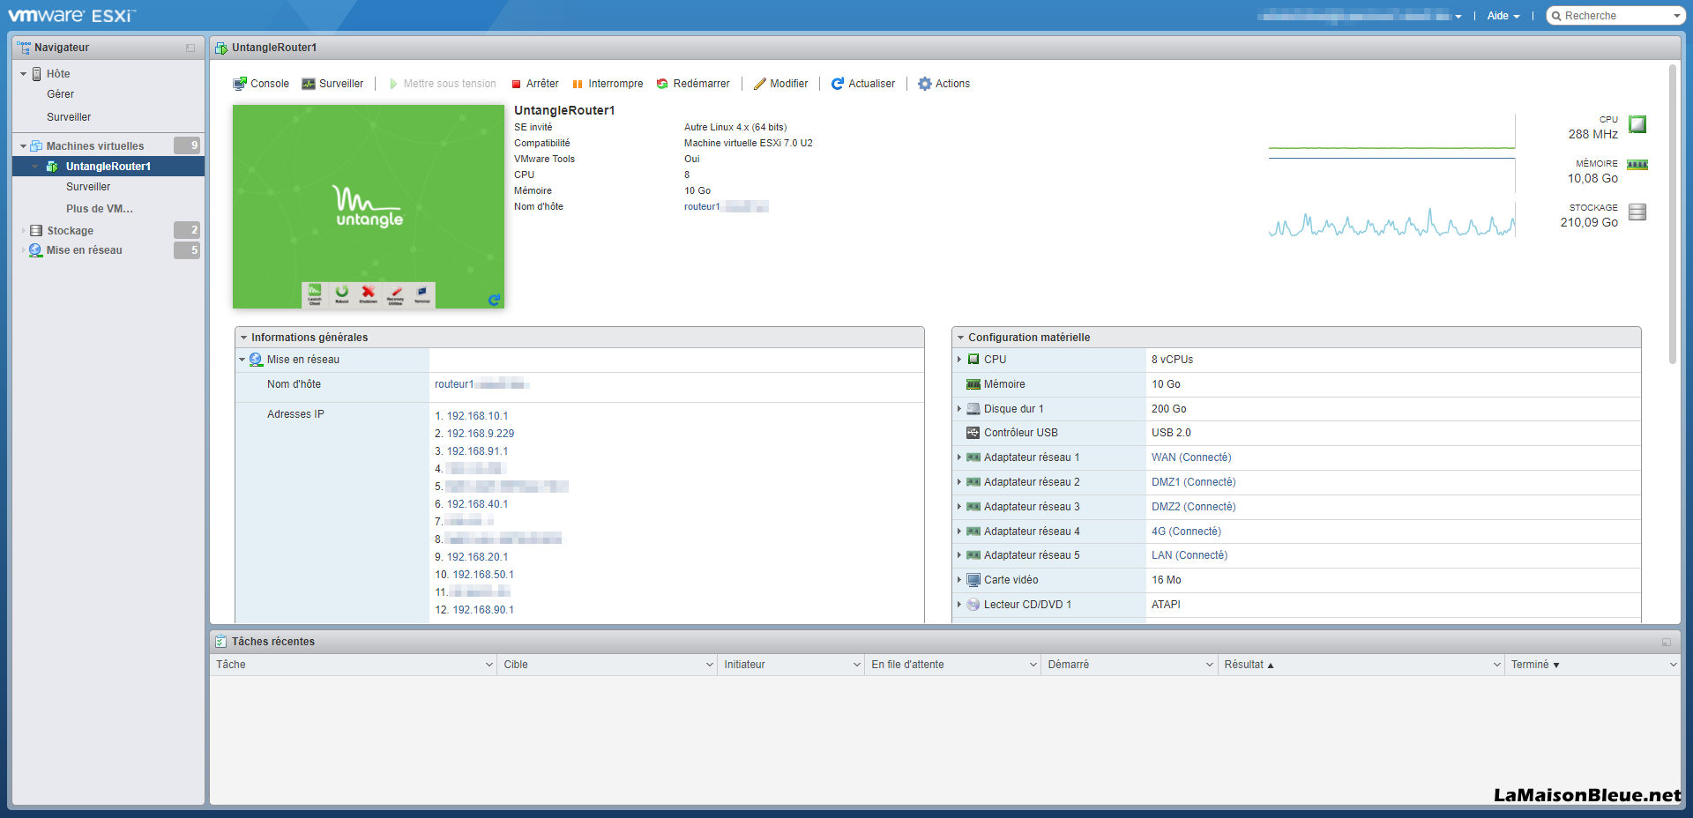This screenshot has height=818, width=1693.
Task: Open the 4G (Connecté) network link
Action: coord(1186,532)
